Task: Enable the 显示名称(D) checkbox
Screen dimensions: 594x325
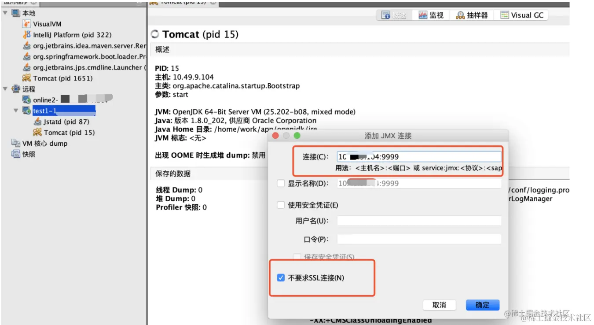Action: 281,183
